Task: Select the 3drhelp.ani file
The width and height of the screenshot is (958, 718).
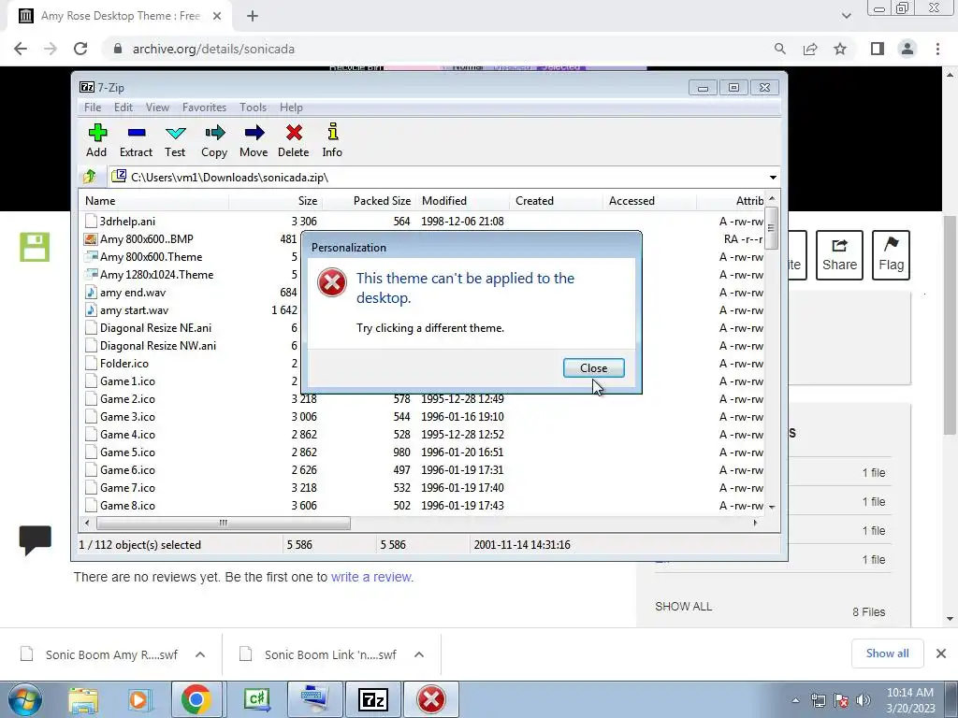Action: click(127, 221)
